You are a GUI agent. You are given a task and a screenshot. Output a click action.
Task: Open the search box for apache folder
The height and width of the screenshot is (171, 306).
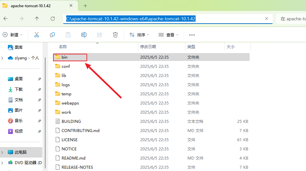[x=292, y=19]
